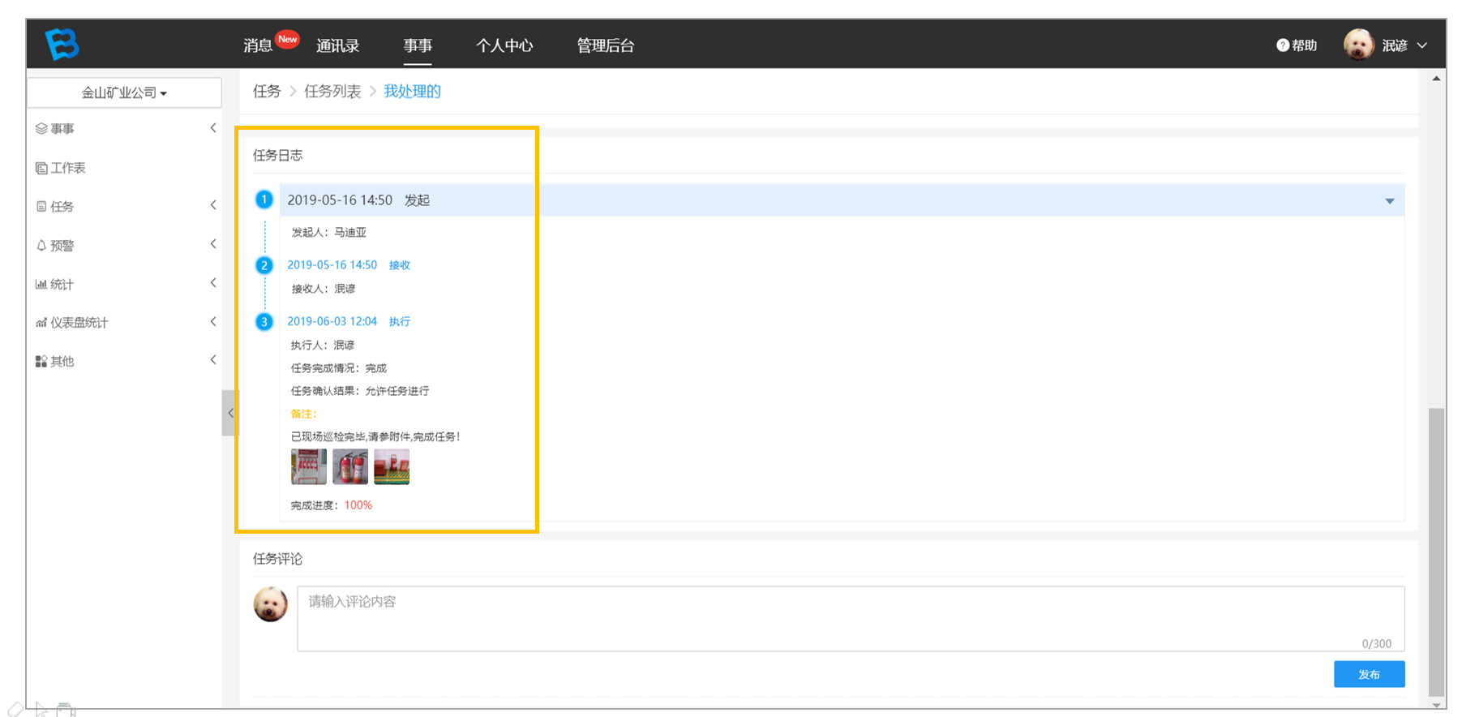
Task: Click timeline step 3 circle marker
Action: coord(264,322)
